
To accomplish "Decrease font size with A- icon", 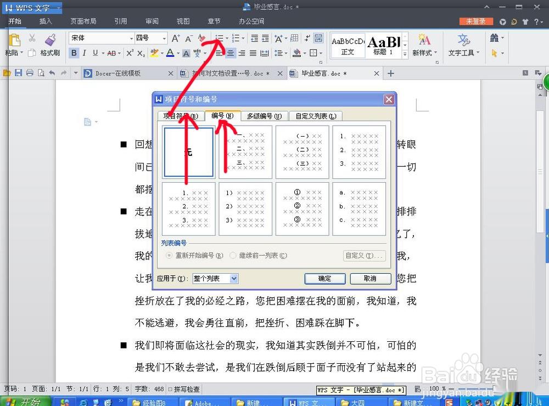I will [189, 38].
